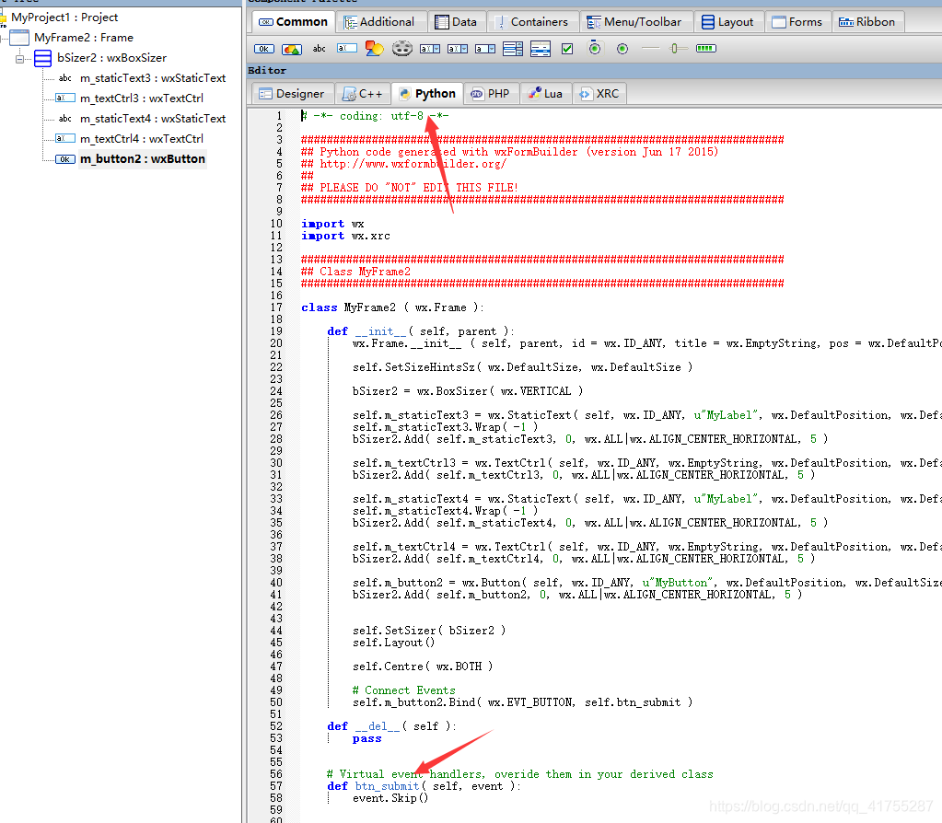Pick the wxButton component in the palette
The height and width of the screenshot is (823, 942).
coord(263,49)
